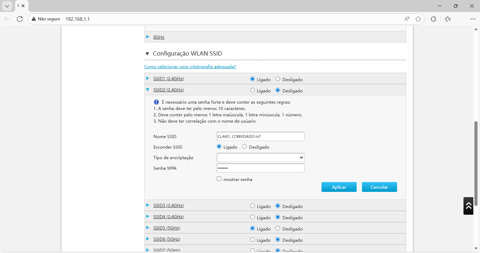Viewport: 480px width, 253px height.
Task: Turn SSID1 to Desligado
Action: [278, 79]
